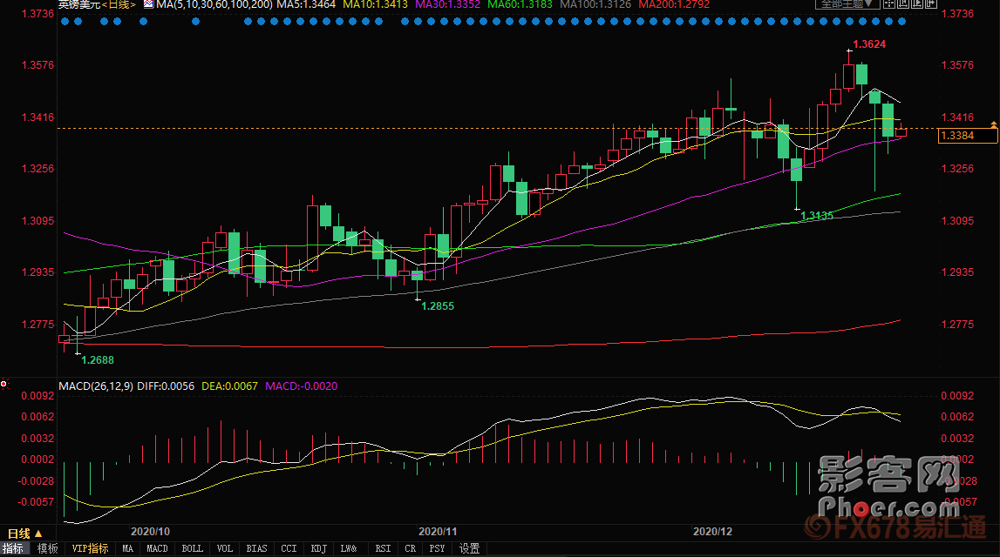Click the DIFF:0.0056 value
This screenshot has width=1000, height=557.
(x=166, y=386)
